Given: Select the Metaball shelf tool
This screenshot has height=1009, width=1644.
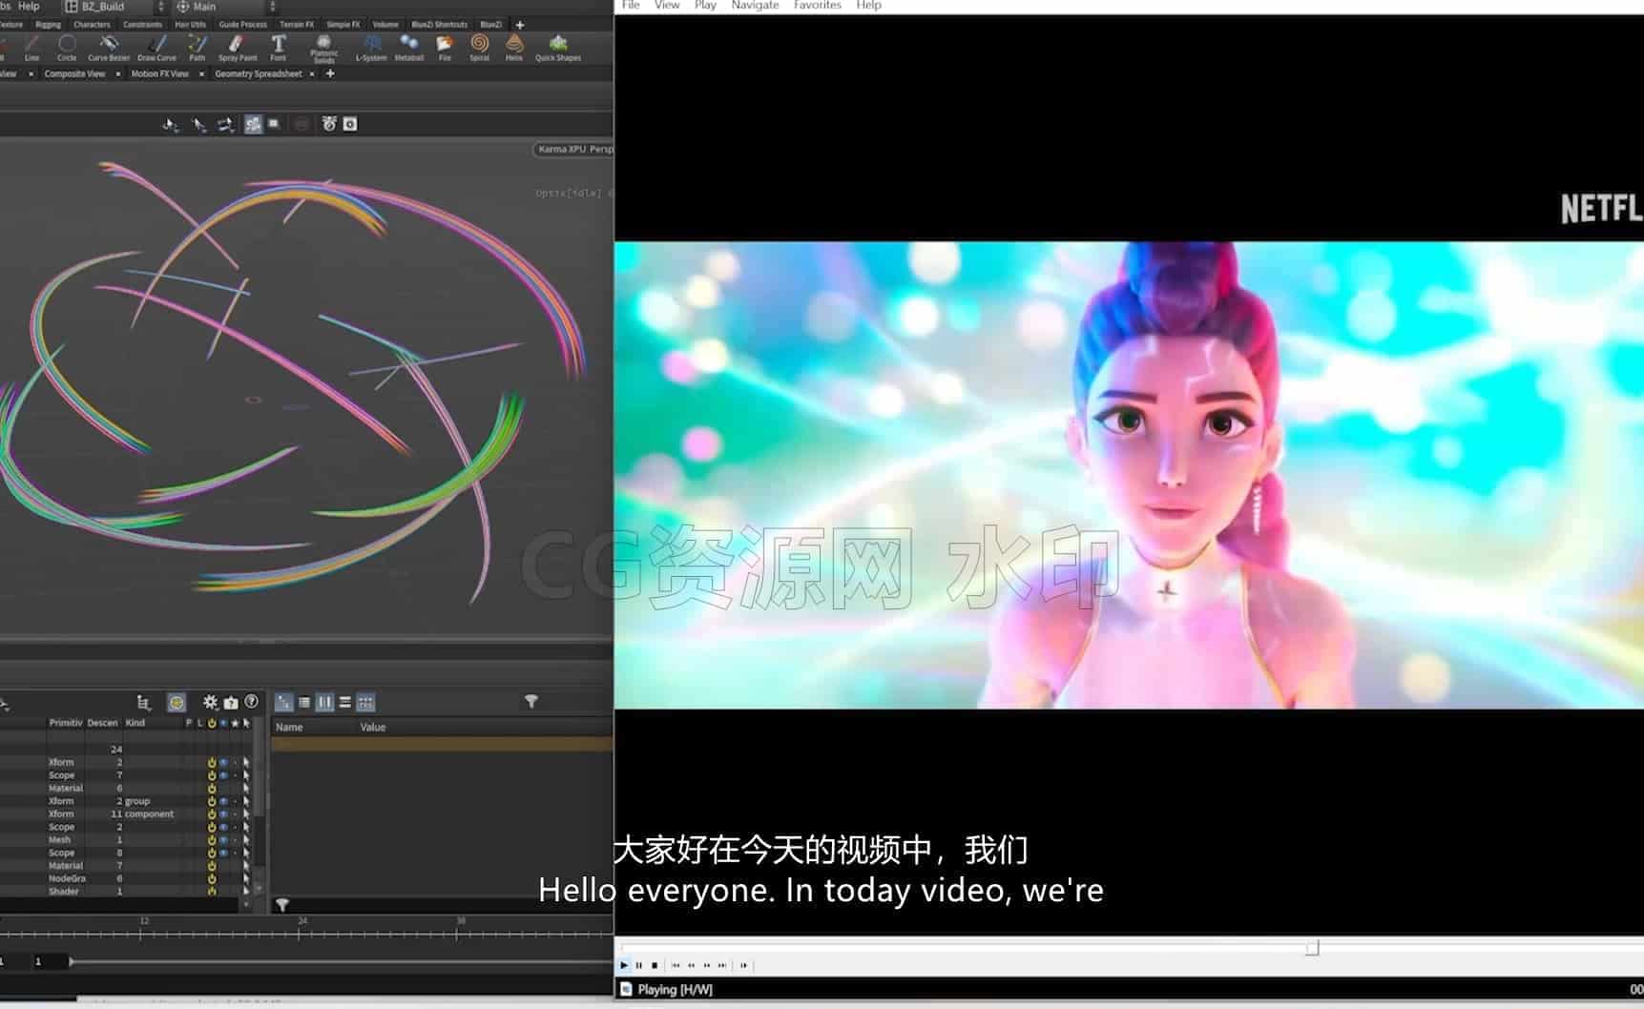Looking at the screenshot, I should [x=409, y=47].
